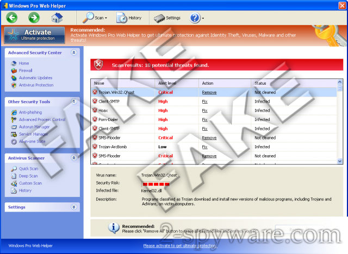Open Advanced Process Control
This screenshot has height=254, width=348.
click(42, 119)
